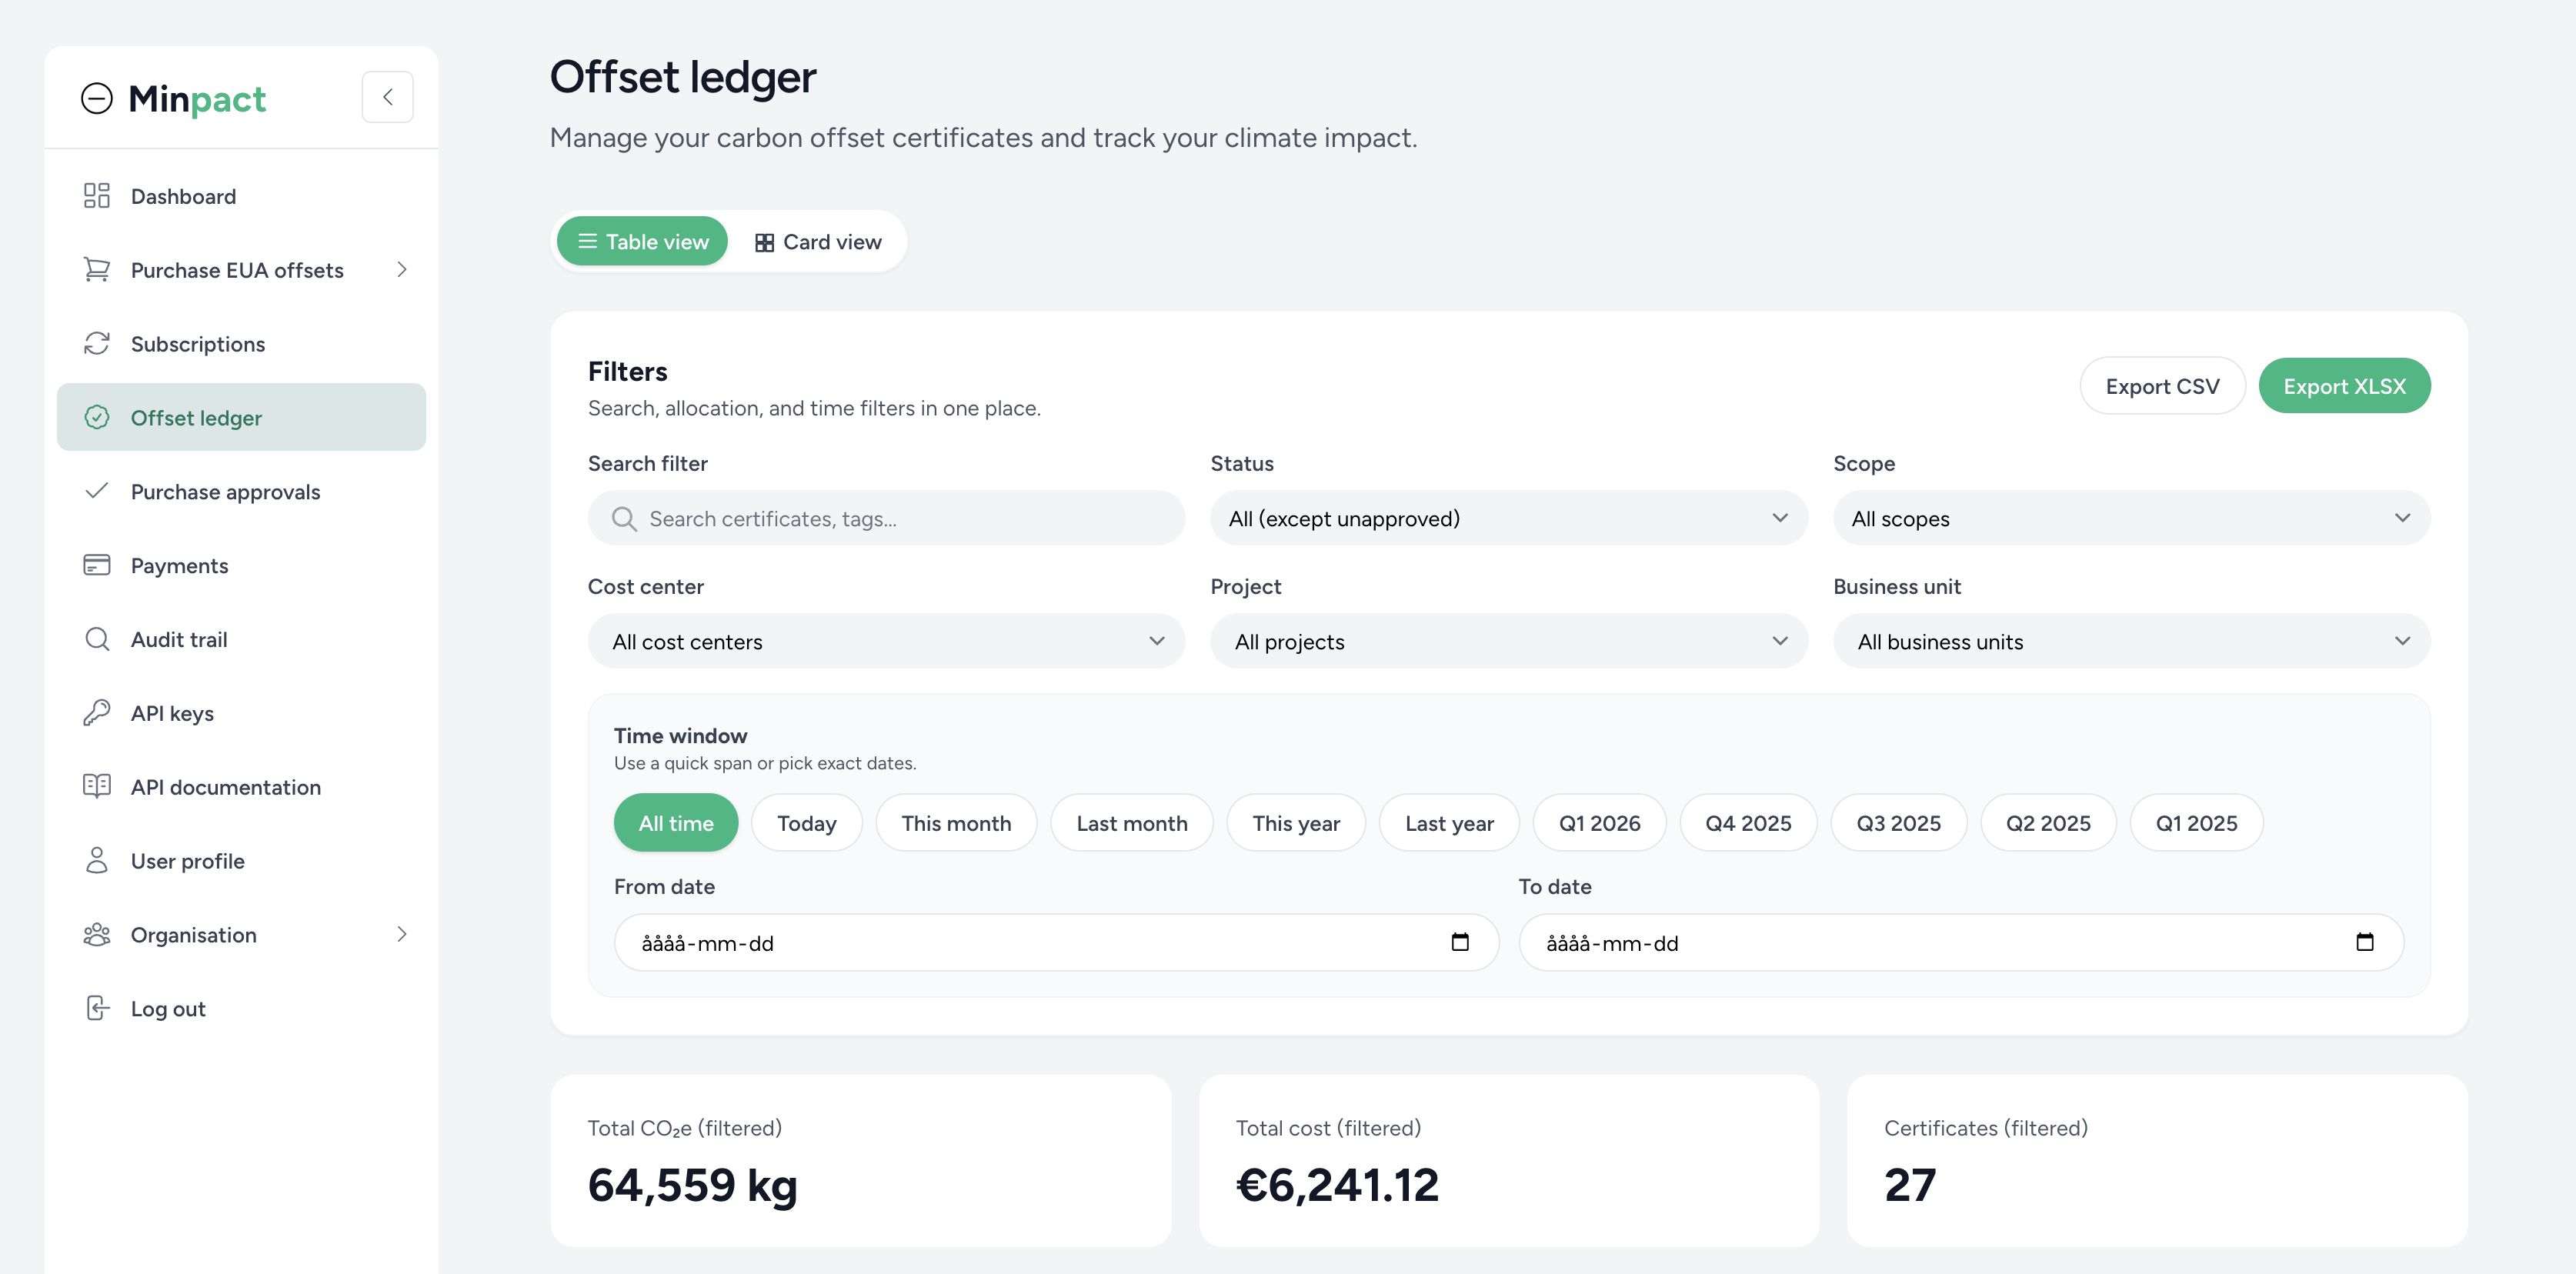
Task: Click the Export XLSX button
Action: click(x=2345, y=385)
